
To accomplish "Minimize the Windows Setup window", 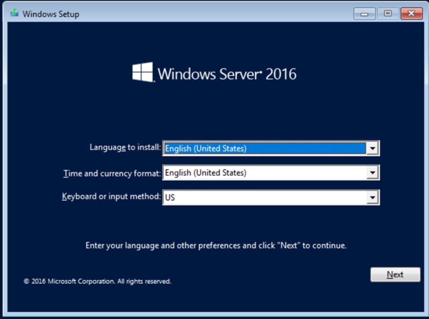I will tap(364, 14).
